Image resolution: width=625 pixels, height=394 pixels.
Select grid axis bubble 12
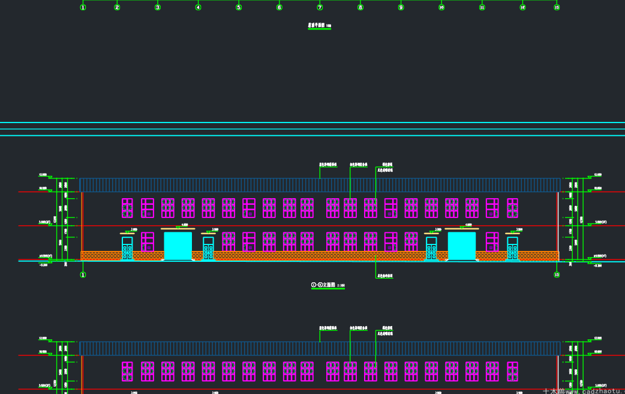(522, 7)
